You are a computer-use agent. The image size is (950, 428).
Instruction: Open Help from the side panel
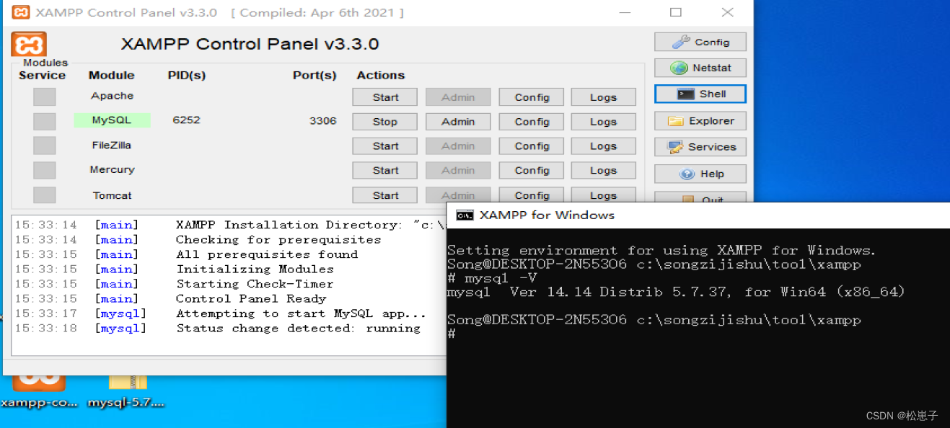[x=700, y=174]
